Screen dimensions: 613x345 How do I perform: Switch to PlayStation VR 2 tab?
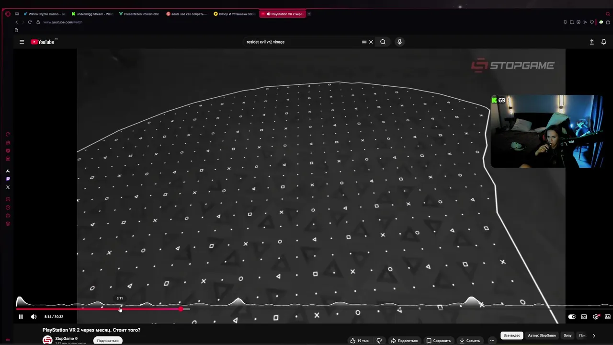(x=282, y=14)
